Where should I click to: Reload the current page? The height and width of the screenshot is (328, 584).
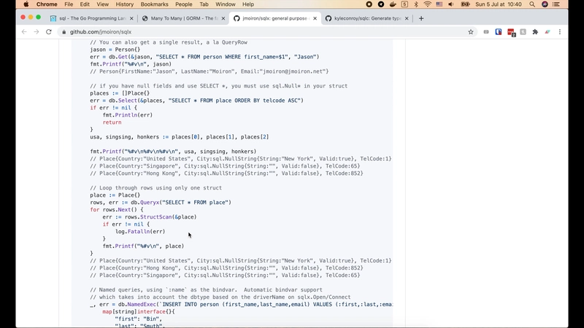49,32
